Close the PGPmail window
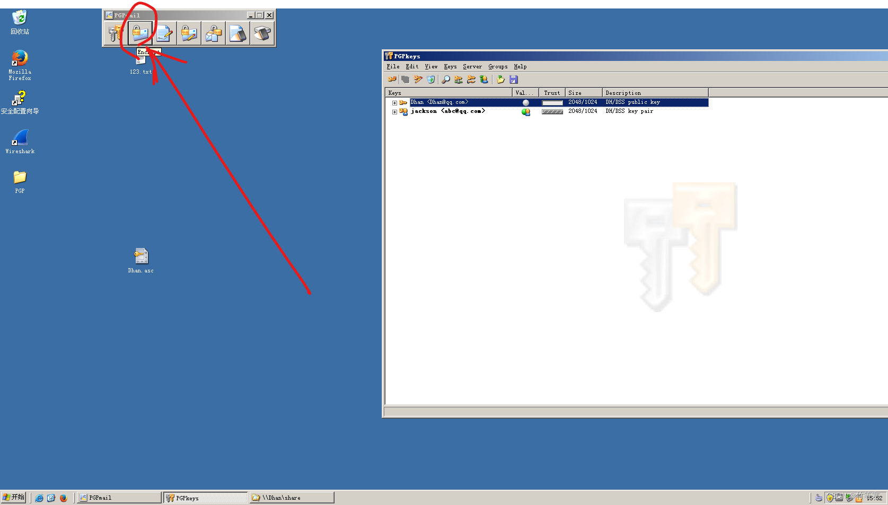Screen dimensions: 888x505 [269, 15]
